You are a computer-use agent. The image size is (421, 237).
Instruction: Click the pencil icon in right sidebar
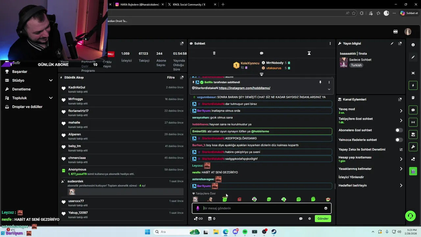[x=413, y=57]
